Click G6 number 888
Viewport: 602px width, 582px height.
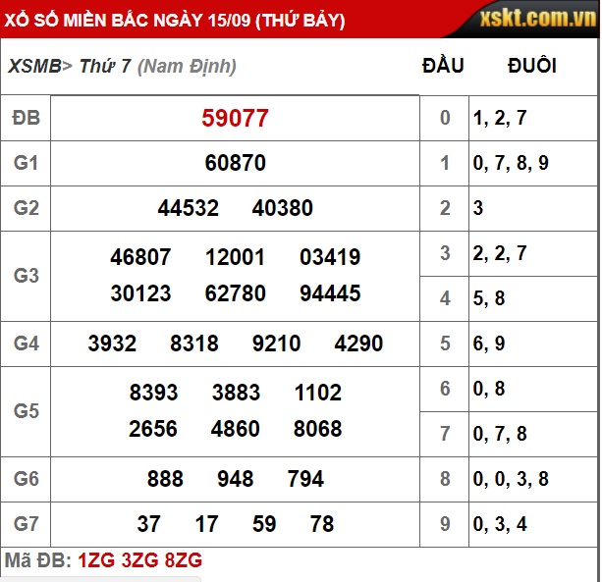[165, 479]
